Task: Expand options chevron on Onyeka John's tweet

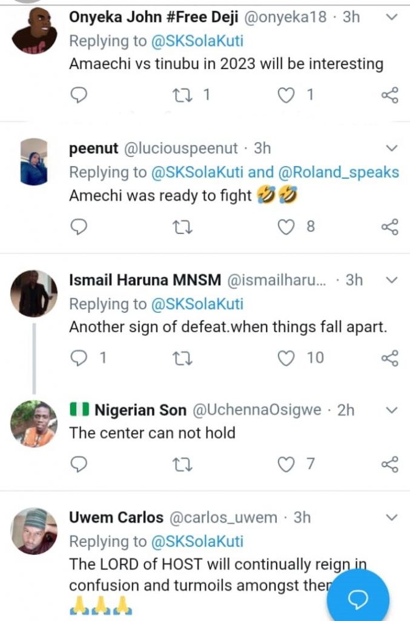Action: (x=392, y=17)
